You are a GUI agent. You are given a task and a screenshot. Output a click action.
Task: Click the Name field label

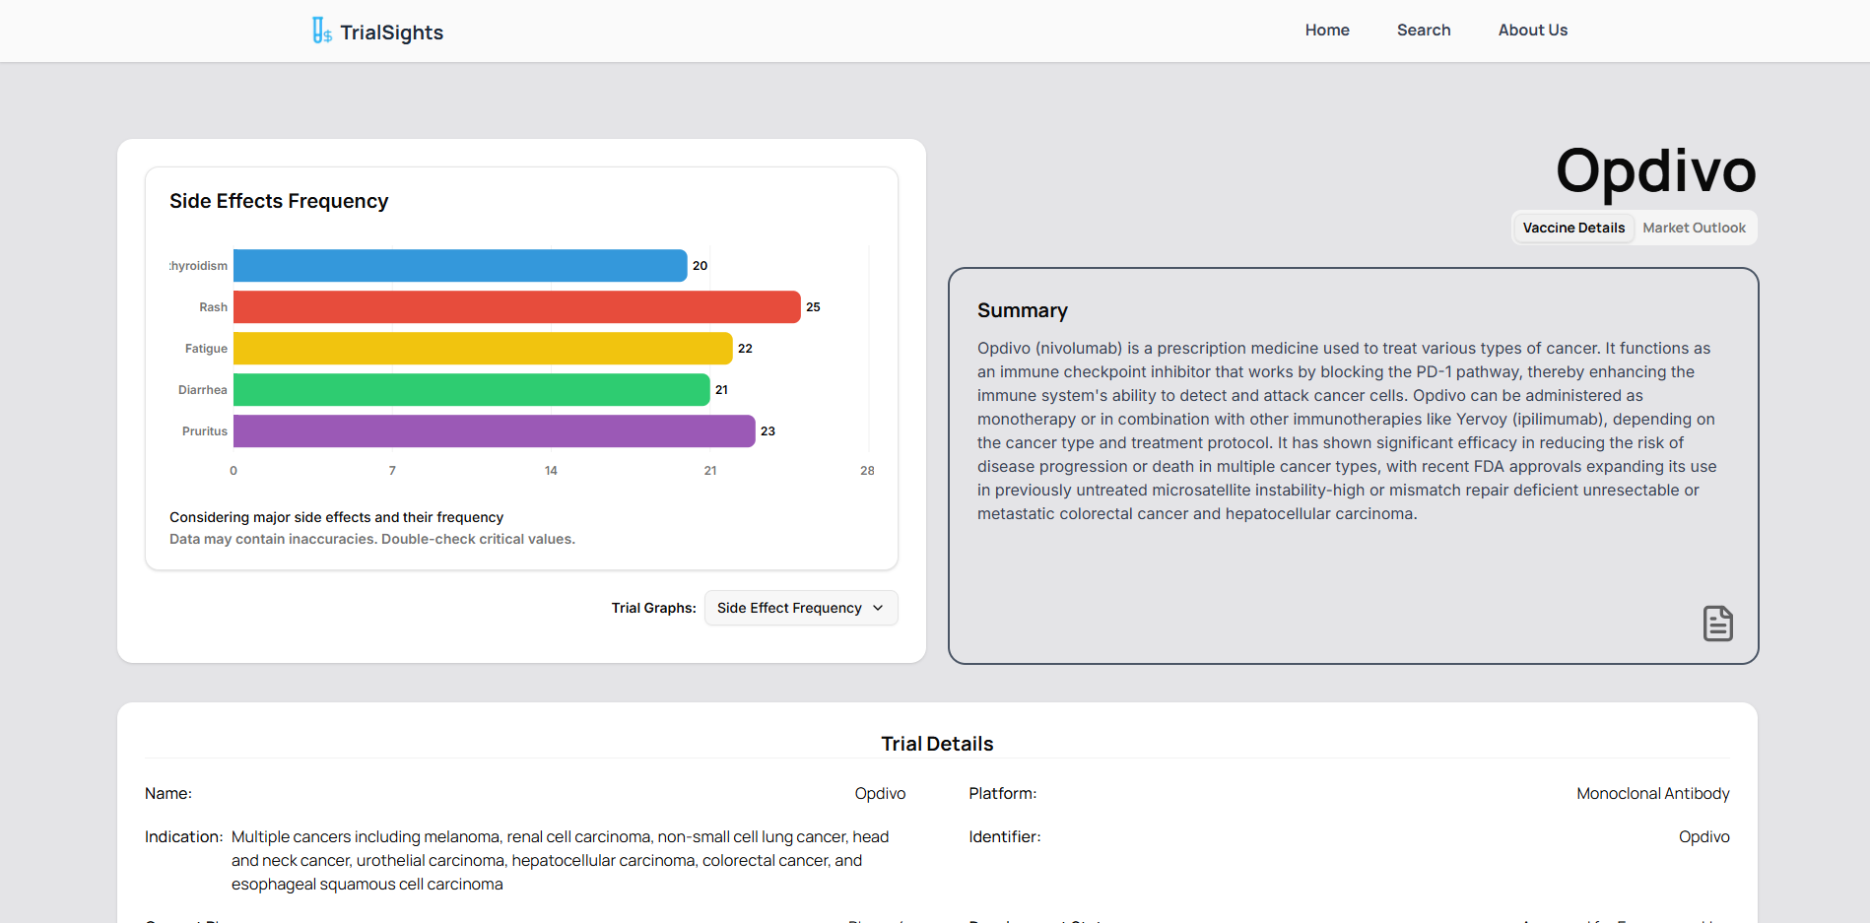(x=168, y=794)
